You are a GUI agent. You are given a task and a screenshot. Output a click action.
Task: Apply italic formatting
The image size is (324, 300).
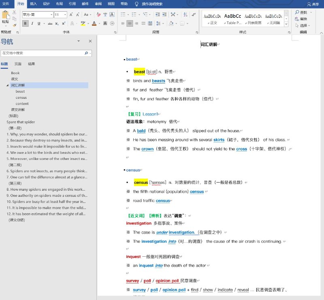point(32,23)
